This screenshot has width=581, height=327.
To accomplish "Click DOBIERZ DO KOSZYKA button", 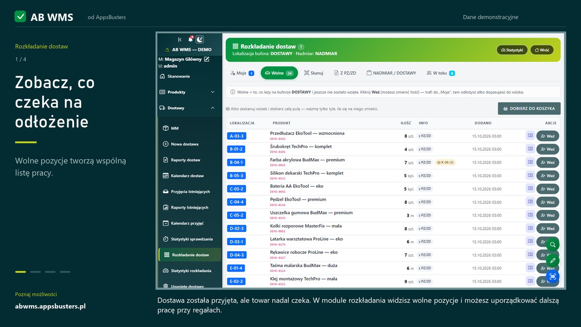I will click(x=529, y=109).
